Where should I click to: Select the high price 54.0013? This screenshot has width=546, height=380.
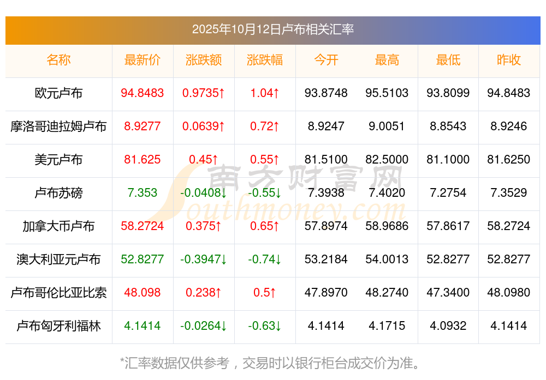[387, 259]
